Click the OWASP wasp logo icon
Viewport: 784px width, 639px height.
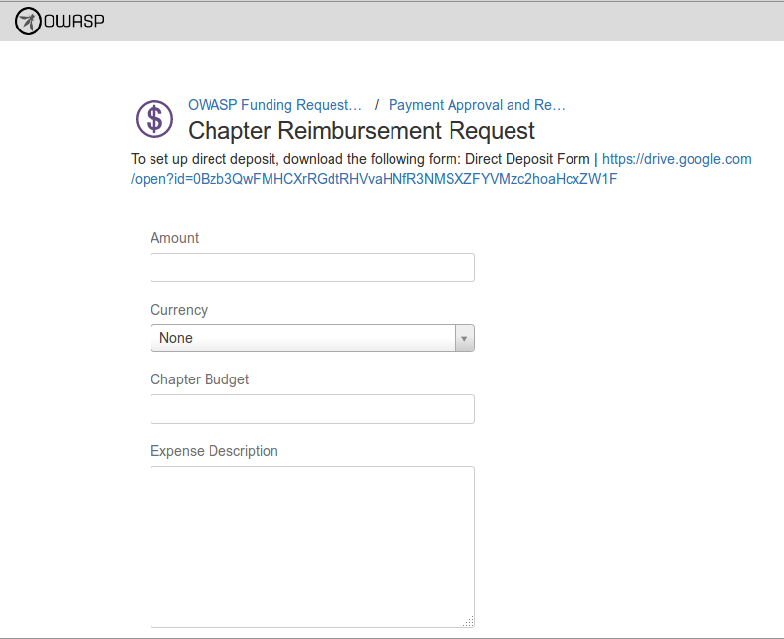(x=29, y=22)
